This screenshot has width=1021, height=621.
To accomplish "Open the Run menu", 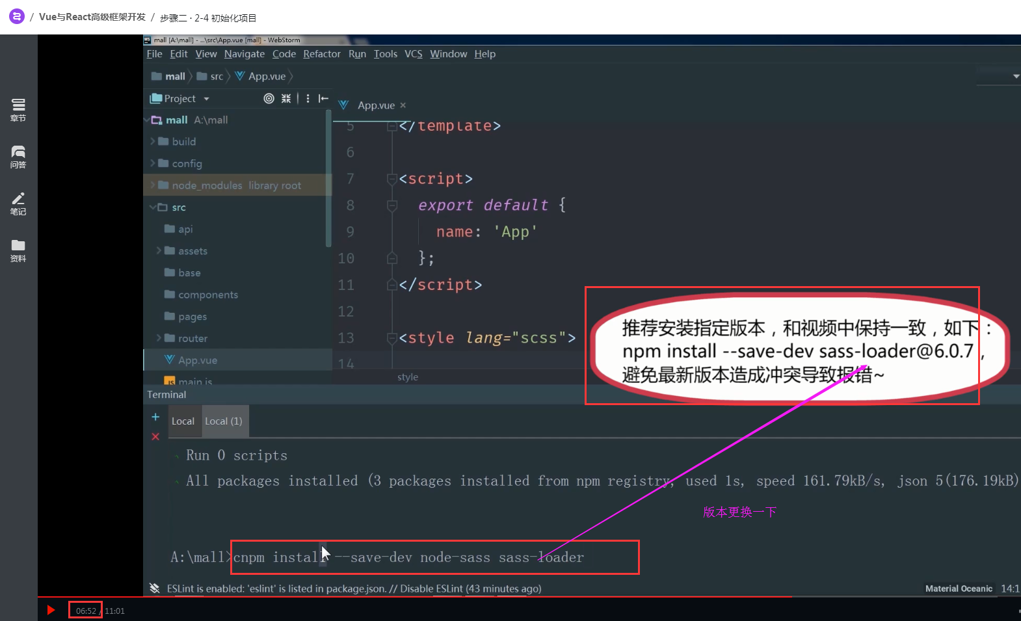I will [357, 54].
